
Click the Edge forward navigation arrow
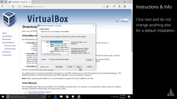(x=8, y=6)
